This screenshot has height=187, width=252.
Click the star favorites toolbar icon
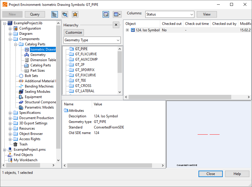[75, 14]
